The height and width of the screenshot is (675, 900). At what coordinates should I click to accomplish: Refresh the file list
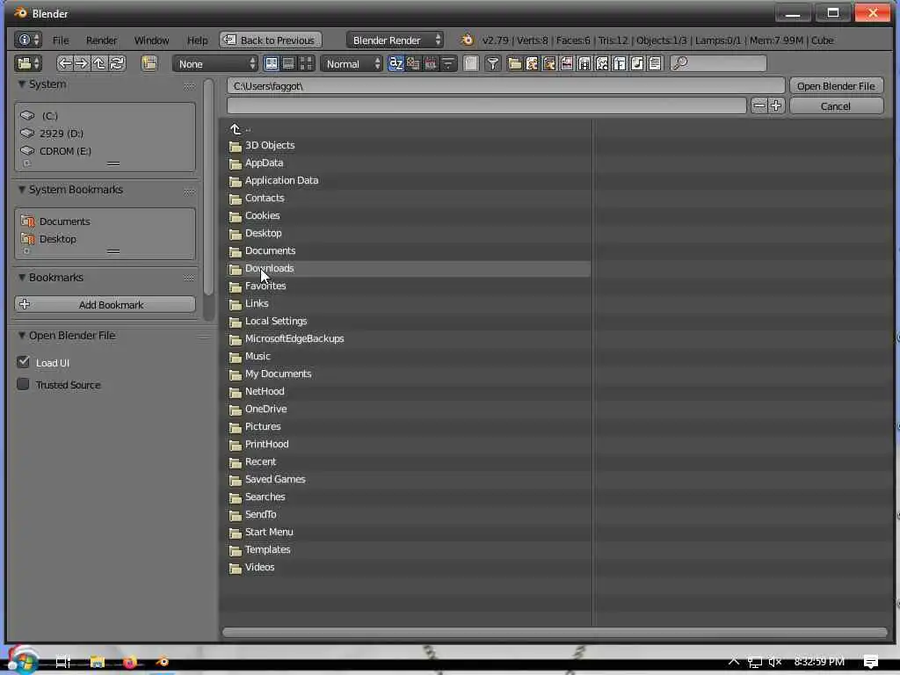pos(117,63)
